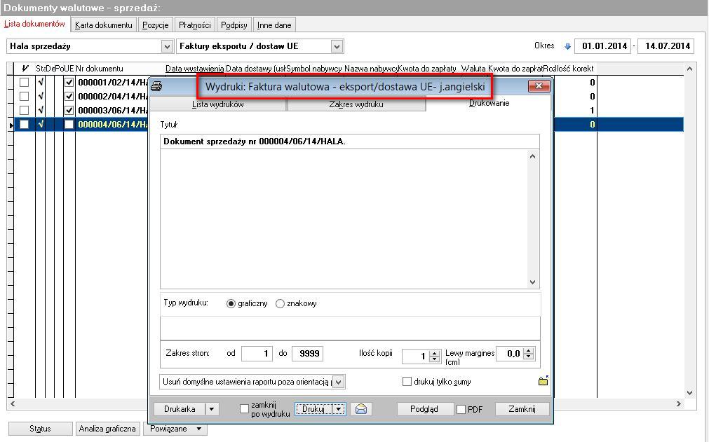Click the blue arrow icon beside Okres

pyautogui.click(x=567, y=46)
